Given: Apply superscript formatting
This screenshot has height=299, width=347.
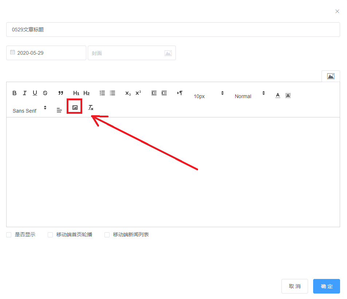Looking at the screenshot, I should 138,93.
